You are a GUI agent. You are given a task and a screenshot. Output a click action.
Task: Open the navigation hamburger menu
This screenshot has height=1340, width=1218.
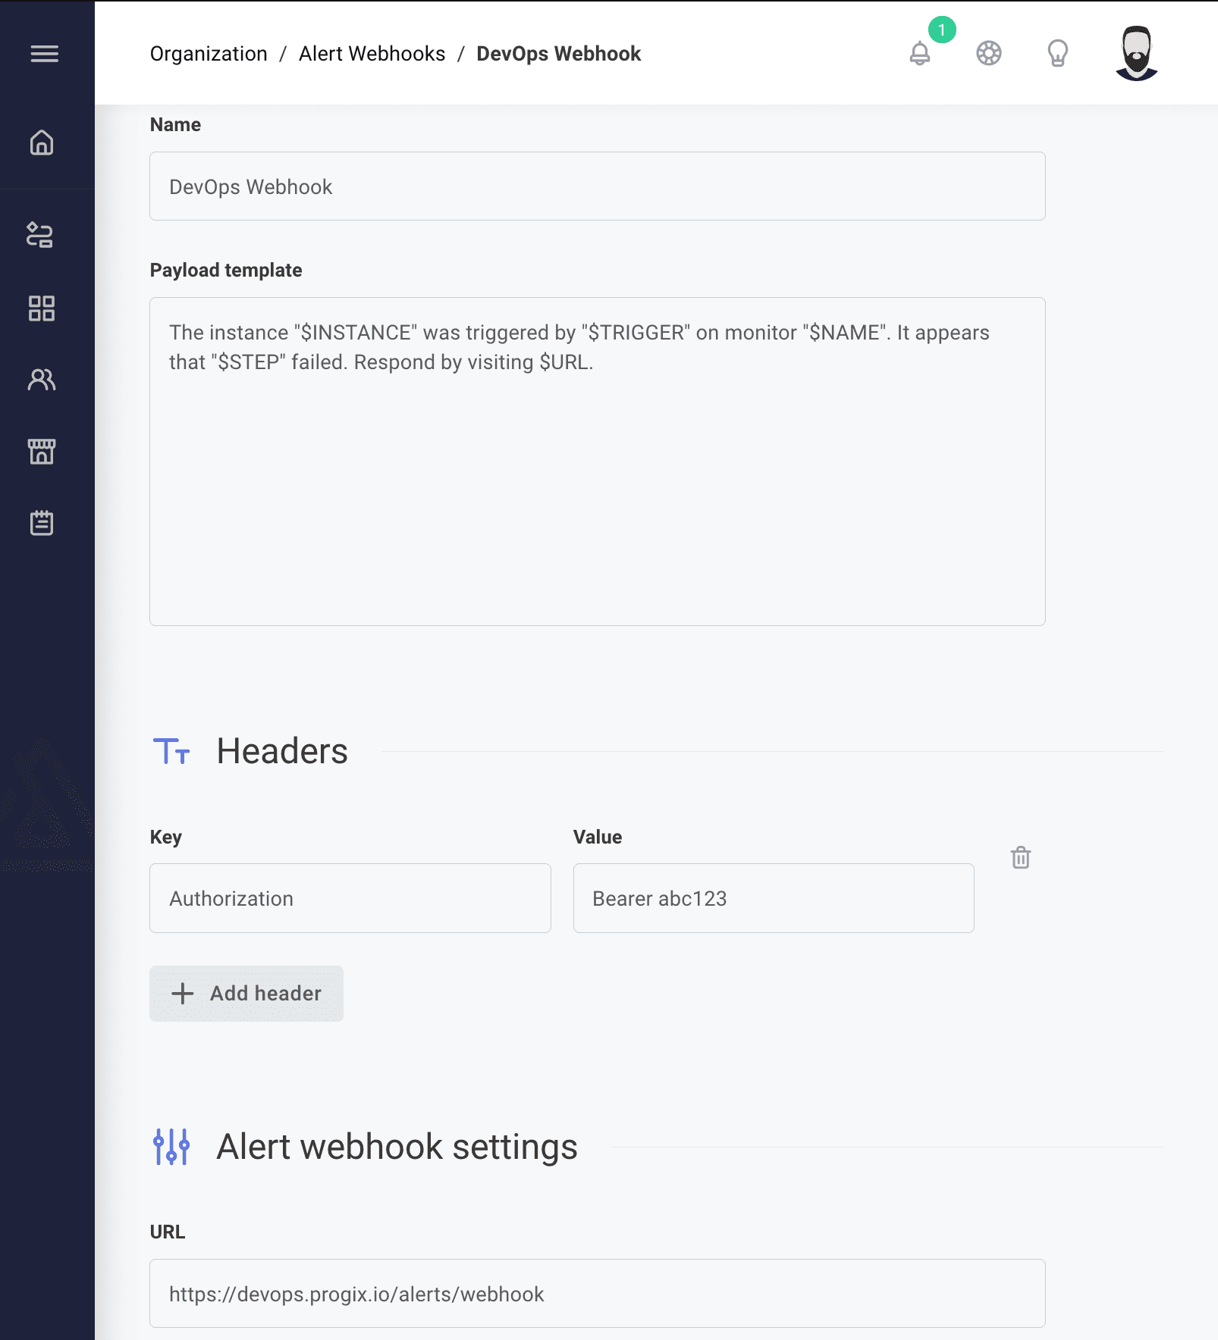click(45, 53)
